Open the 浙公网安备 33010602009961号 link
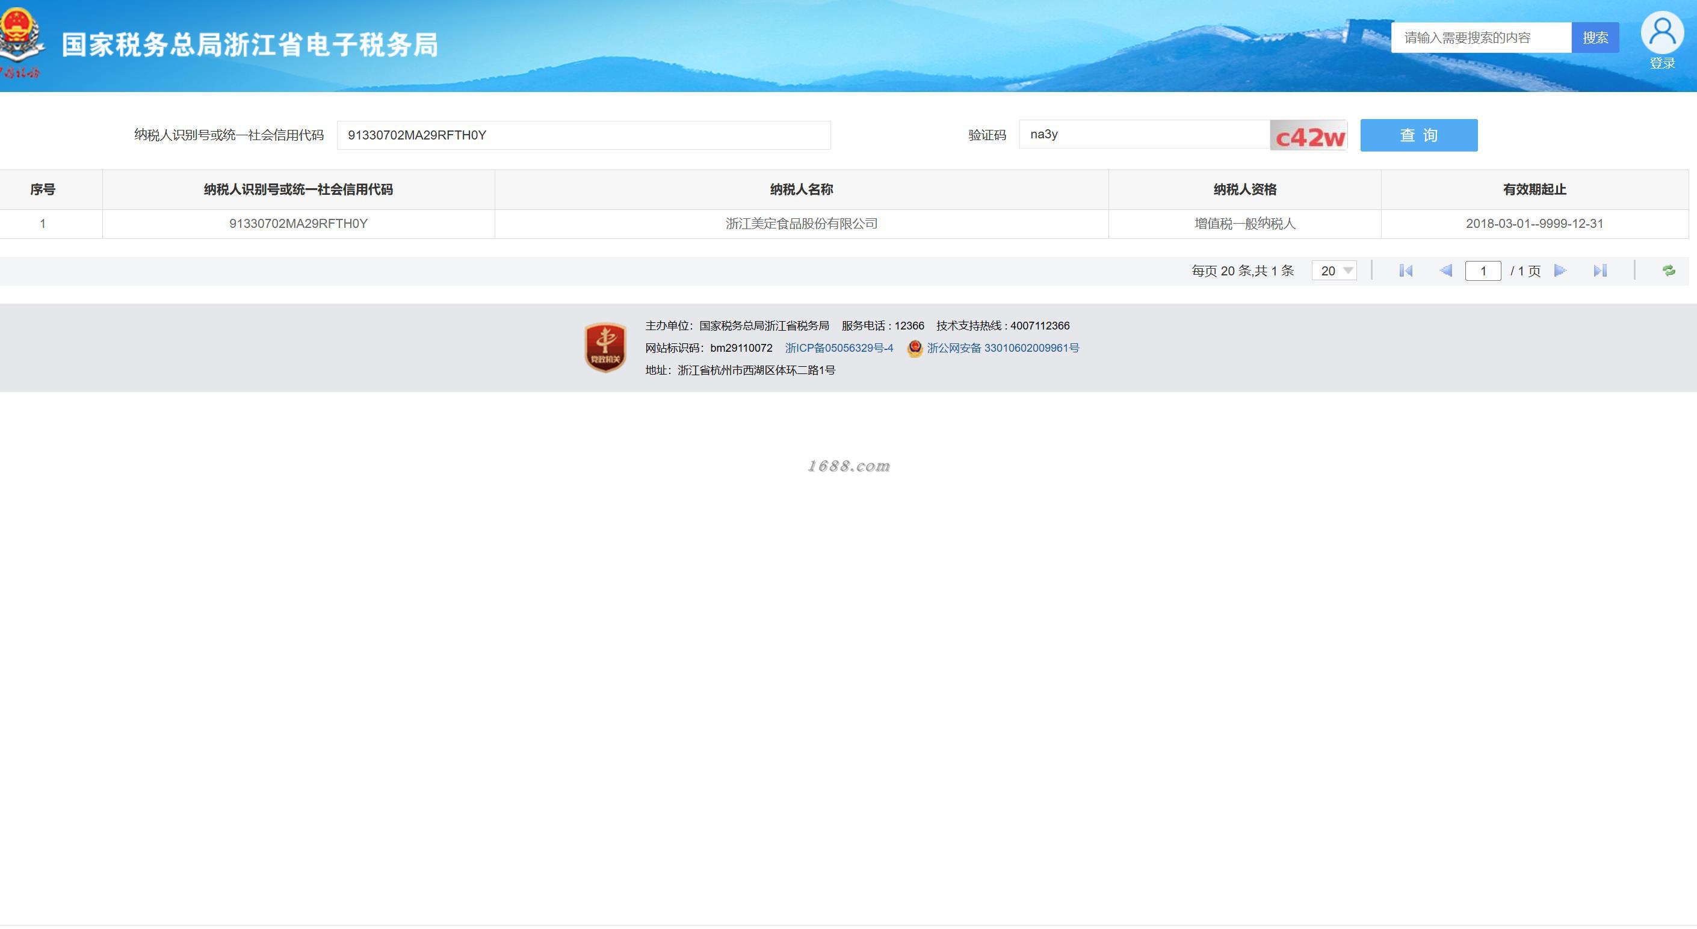Screen dimensions: 1697x929 pos(1003,348)
